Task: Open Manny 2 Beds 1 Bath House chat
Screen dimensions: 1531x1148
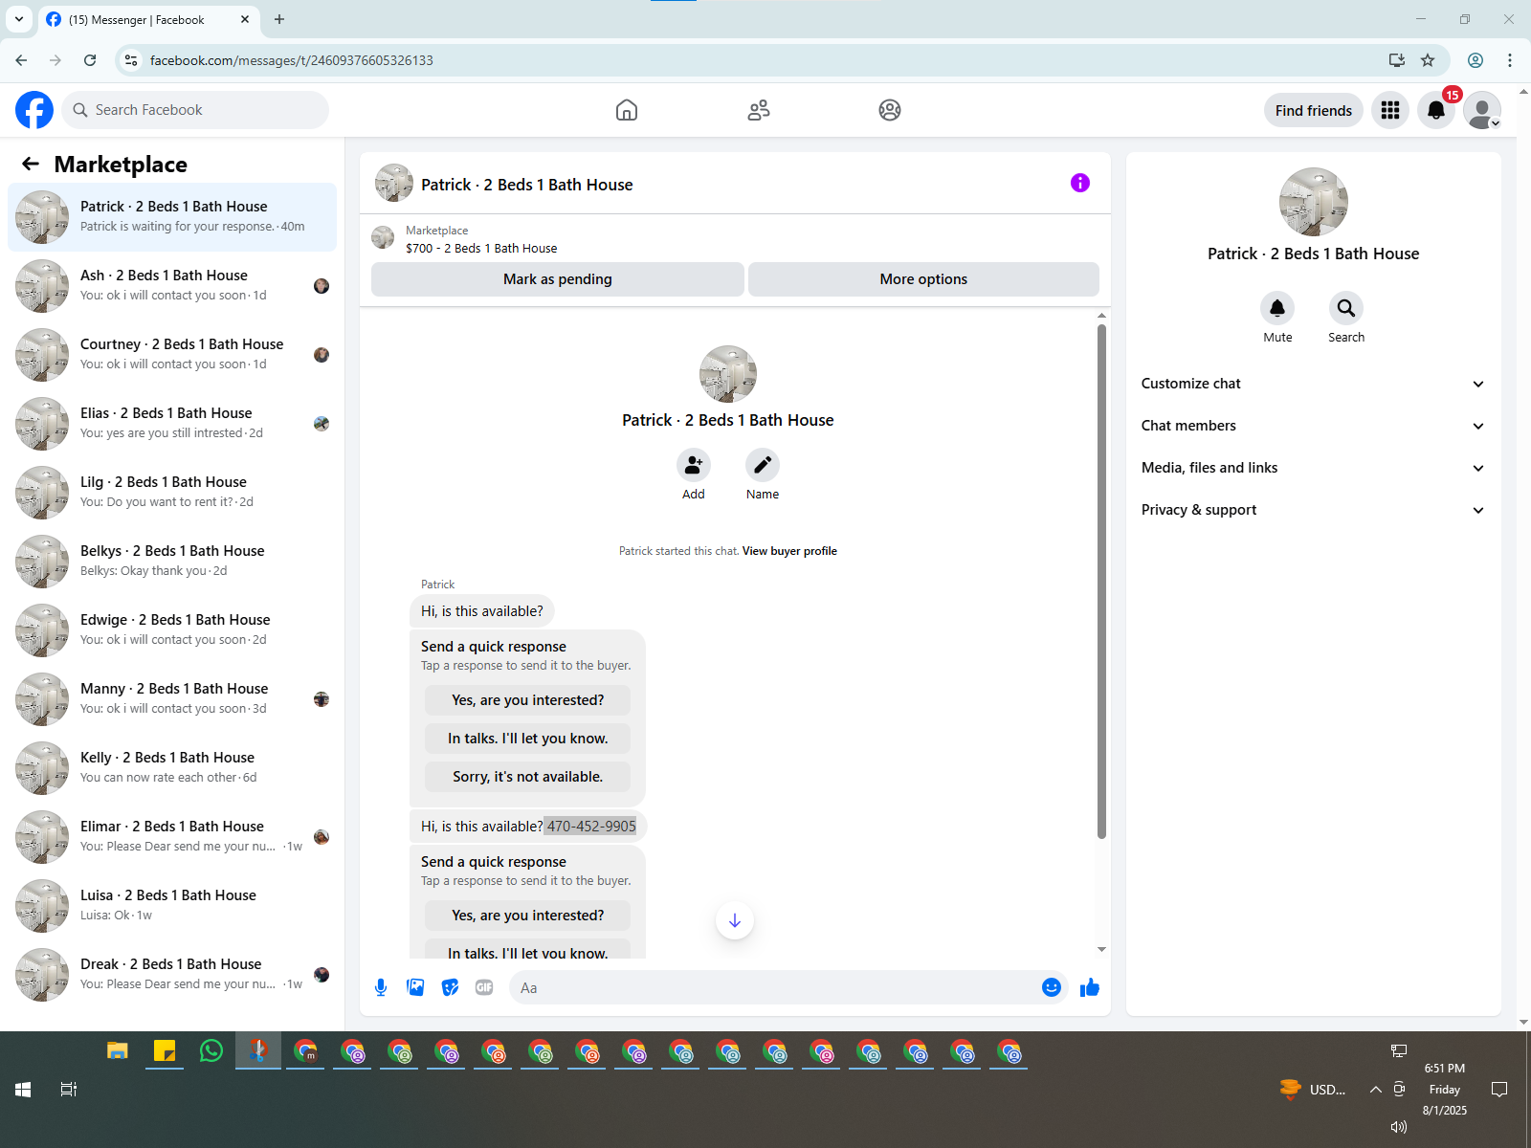Action: tap(172, 699)
